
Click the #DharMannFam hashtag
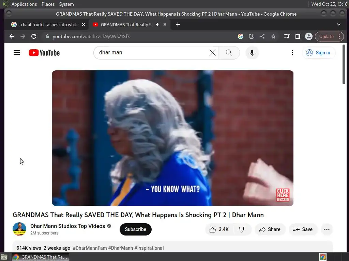[90, 248]
